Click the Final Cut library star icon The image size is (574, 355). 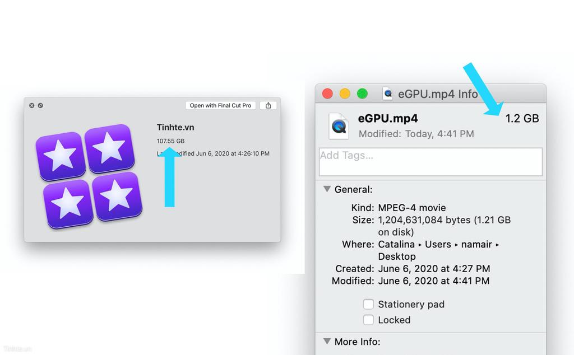click(x=89, y=176)
